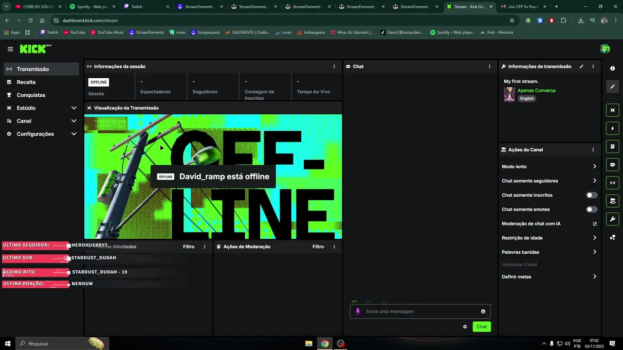Open Palavras banidas arrow
The width and height of the screenshot is (623, 350).
pos(594,252)
